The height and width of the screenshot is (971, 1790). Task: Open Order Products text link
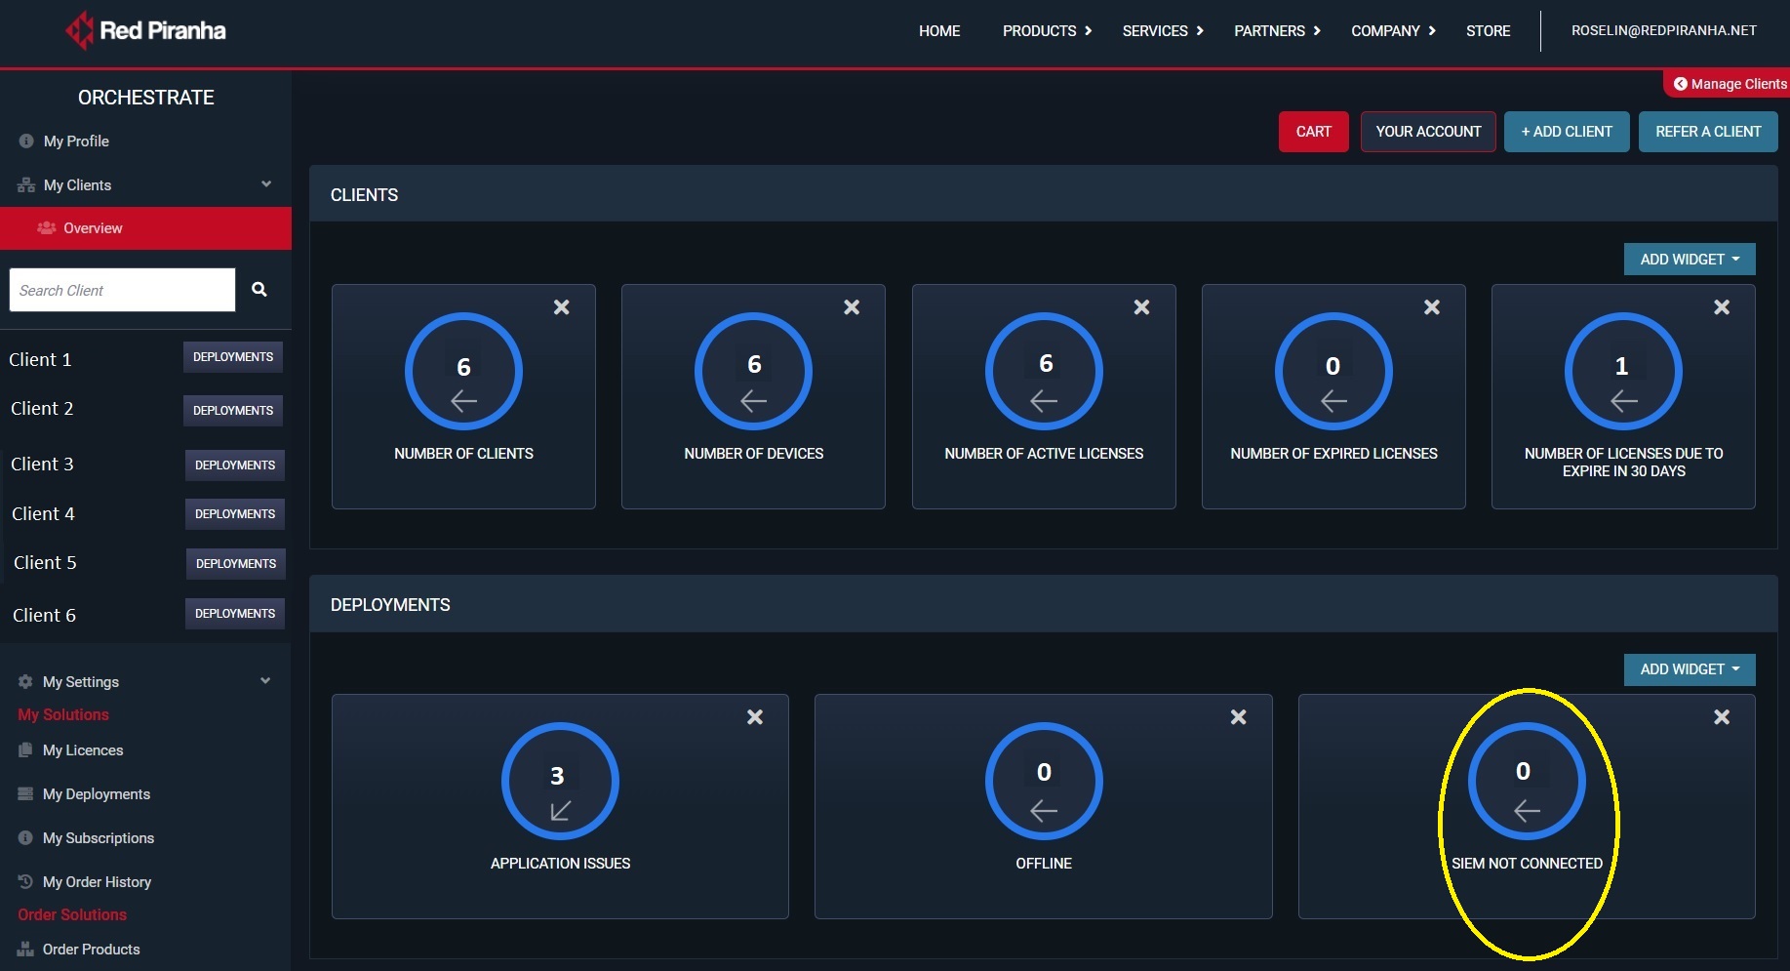[x=91, y=950]
